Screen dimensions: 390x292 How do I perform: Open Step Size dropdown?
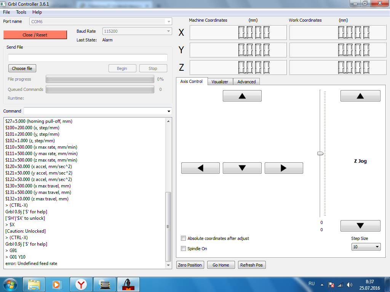tap(366, 247)
